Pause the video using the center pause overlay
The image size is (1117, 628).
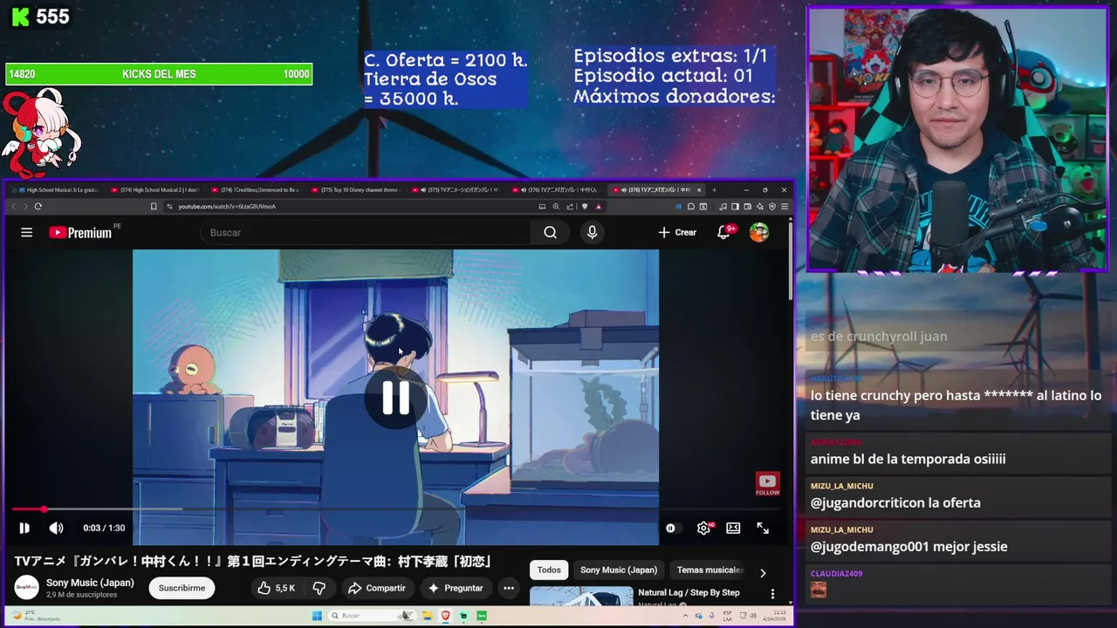(x=395, y=398)
